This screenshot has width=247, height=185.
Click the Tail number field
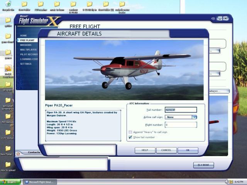coord(181,110)
